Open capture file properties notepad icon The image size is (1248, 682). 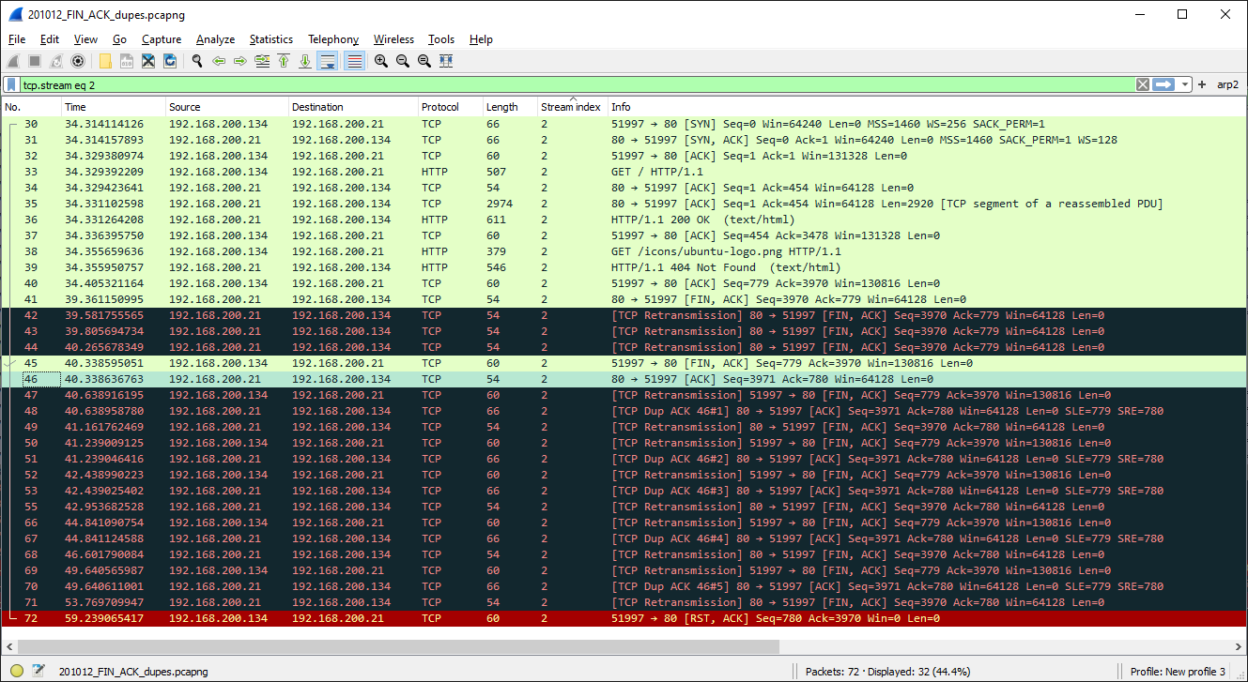[39, 671]
